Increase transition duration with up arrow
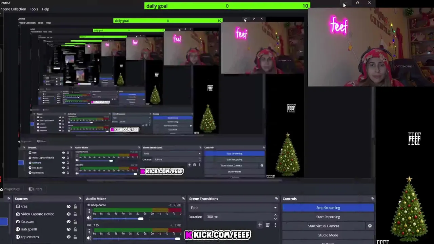Viewport: 434px width, 244px height. pos(275,215)
